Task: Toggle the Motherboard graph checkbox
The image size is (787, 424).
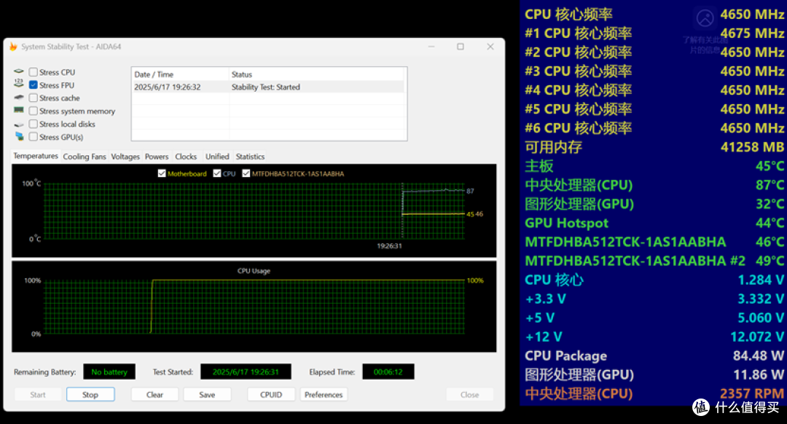Action: tap(162, 173)
